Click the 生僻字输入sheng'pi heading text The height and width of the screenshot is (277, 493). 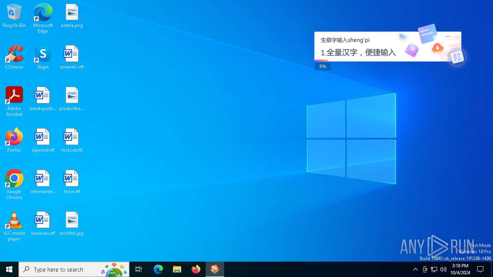345,40
